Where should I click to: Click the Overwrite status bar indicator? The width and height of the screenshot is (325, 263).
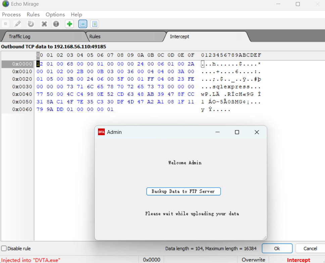(253, 260)
